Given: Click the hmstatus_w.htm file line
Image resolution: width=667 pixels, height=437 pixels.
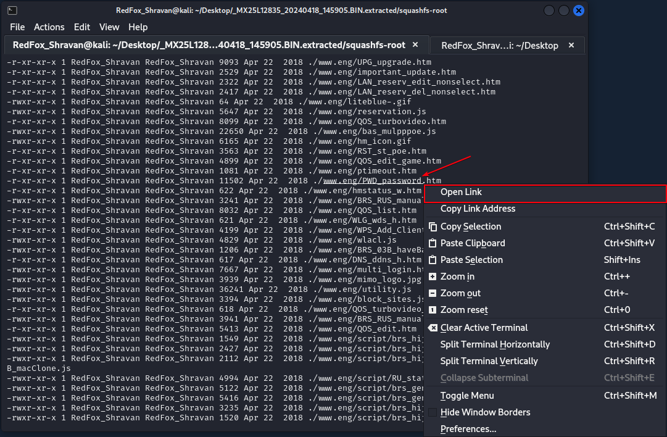Looking at the screenshot, I should (214, 191).
